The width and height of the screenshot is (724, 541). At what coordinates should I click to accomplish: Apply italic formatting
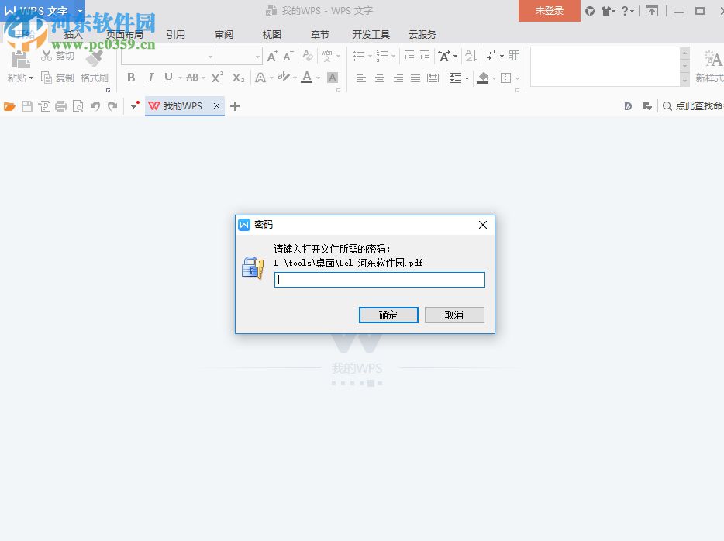pos(150,78)
